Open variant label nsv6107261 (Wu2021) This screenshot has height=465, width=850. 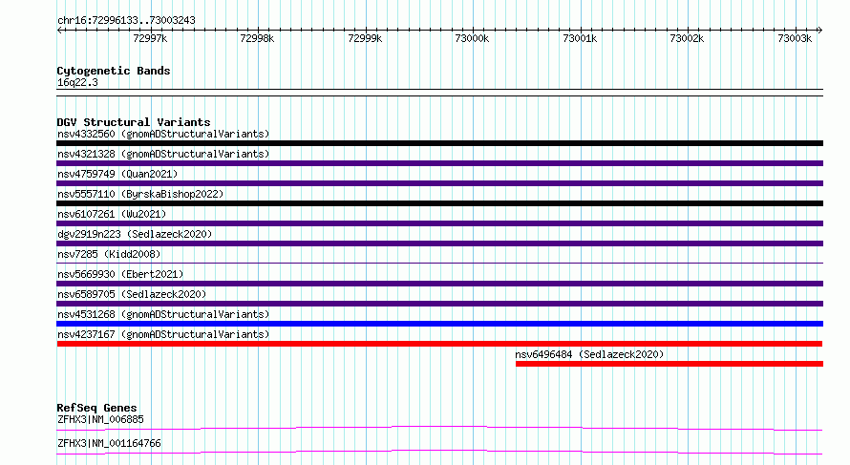(112, 214)
